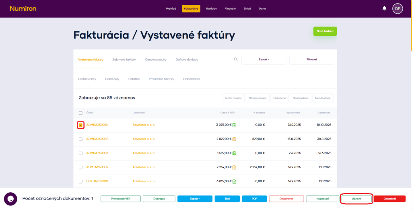
Task: Open the Náklady menu
Action: click(211, 9)
